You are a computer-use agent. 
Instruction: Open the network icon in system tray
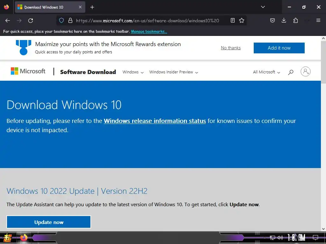(x=273, y=238)
